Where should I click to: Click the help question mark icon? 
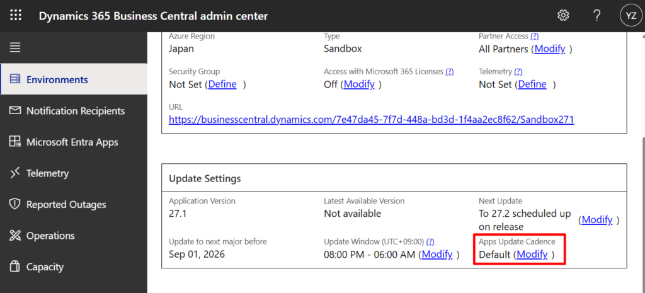596,16
